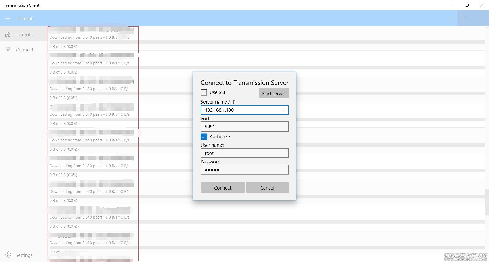This screenshot has height=262, width=489.
Task: Click the Find server button
Action: coord(274,93)
